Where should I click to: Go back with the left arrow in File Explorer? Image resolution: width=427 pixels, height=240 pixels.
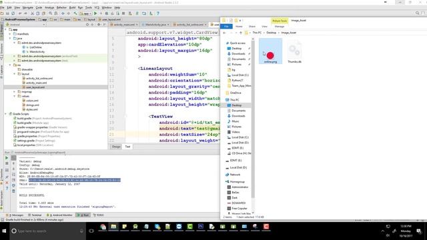click(224, 33)
